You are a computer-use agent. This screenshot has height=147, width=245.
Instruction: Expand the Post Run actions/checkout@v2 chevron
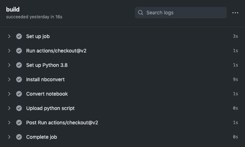click(x=9, y=123)
